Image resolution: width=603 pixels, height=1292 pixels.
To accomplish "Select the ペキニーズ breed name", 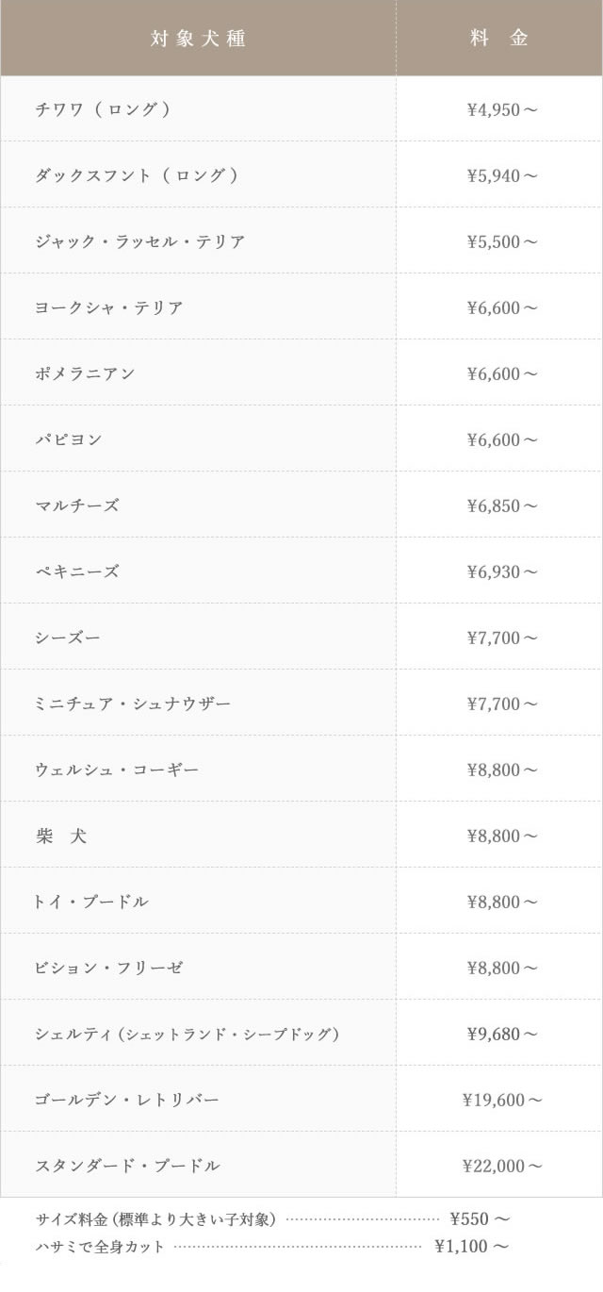I will [x=77, y=571].
